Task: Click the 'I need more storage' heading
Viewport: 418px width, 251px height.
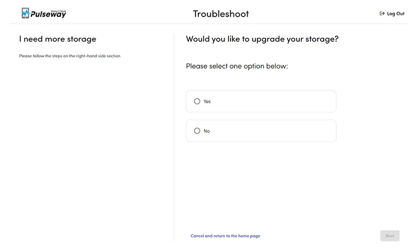Action: click(58, 39)
